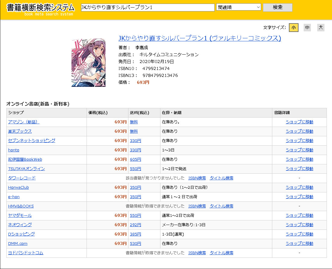
Task: Click the 発売日 value 2020年02月19日
Action: pos(157,62)
